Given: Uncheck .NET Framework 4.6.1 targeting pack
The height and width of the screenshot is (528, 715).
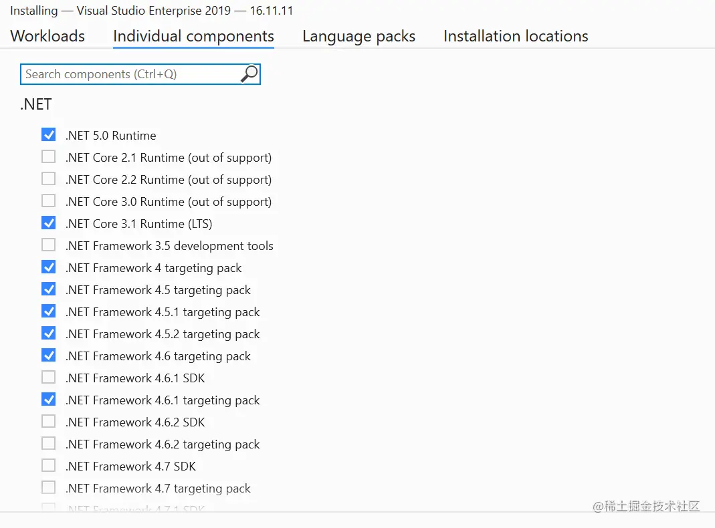Looking at the screenshot, I should coord(48,399).
